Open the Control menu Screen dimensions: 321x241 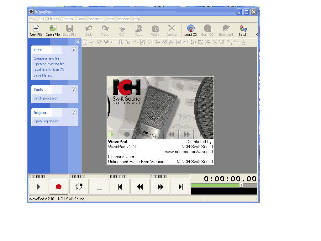(x=68, y=19)
